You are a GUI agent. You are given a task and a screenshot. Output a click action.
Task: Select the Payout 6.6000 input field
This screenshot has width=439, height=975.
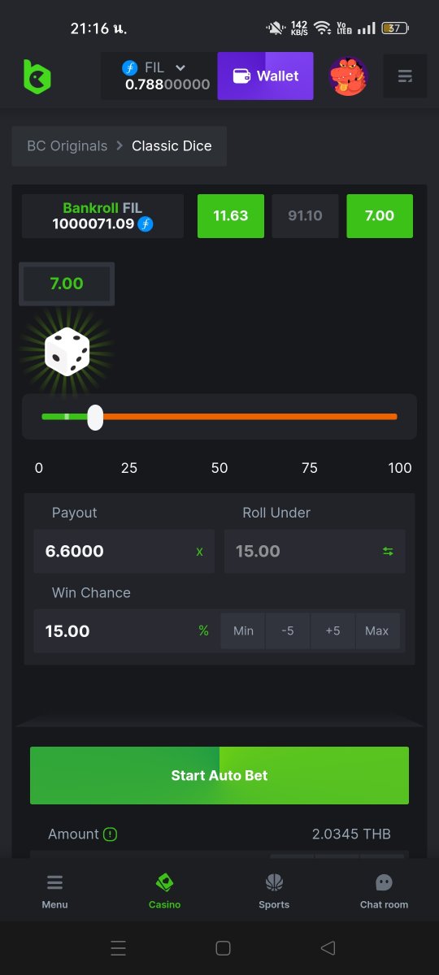(124, 552)
